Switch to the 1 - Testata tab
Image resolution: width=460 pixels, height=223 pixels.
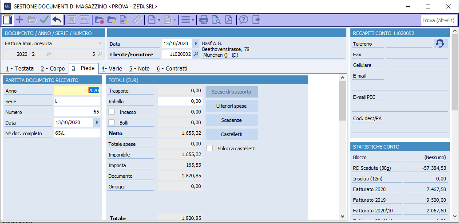20,69
